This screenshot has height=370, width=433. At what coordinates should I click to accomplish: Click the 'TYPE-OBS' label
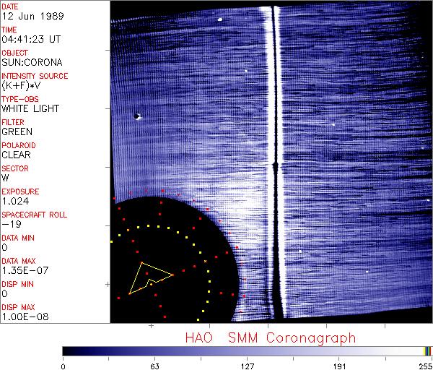pos(20,99)
